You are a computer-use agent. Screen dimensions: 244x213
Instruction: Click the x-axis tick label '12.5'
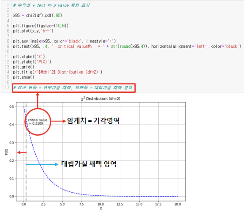[x=120, y=204]
